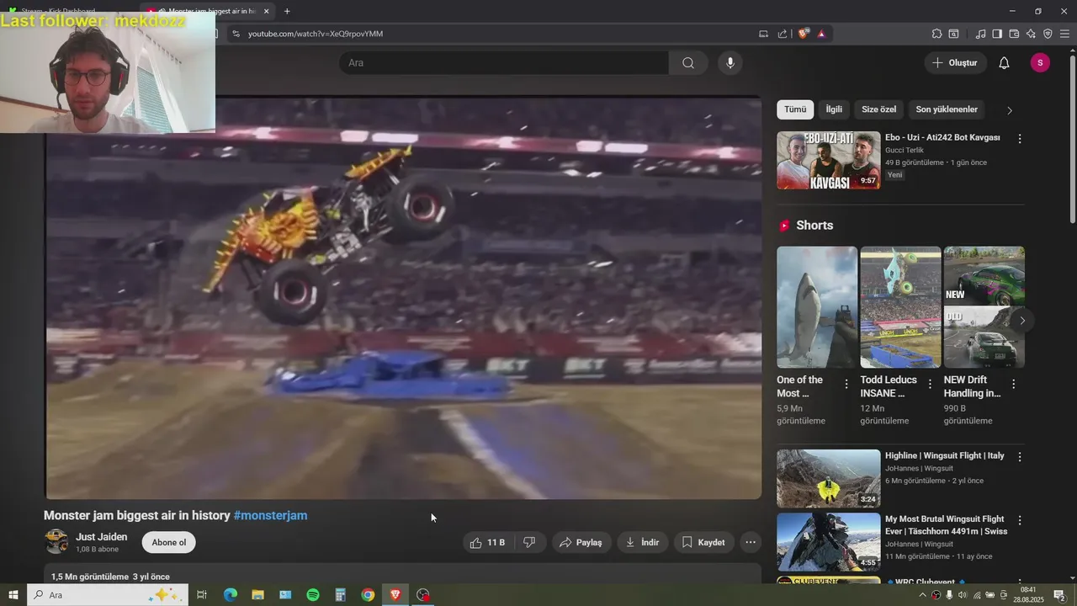Subscribe with the Abone ol button
Image resolution: width=1077 pixels, height=606 pixels.
(x=169, y=542)
